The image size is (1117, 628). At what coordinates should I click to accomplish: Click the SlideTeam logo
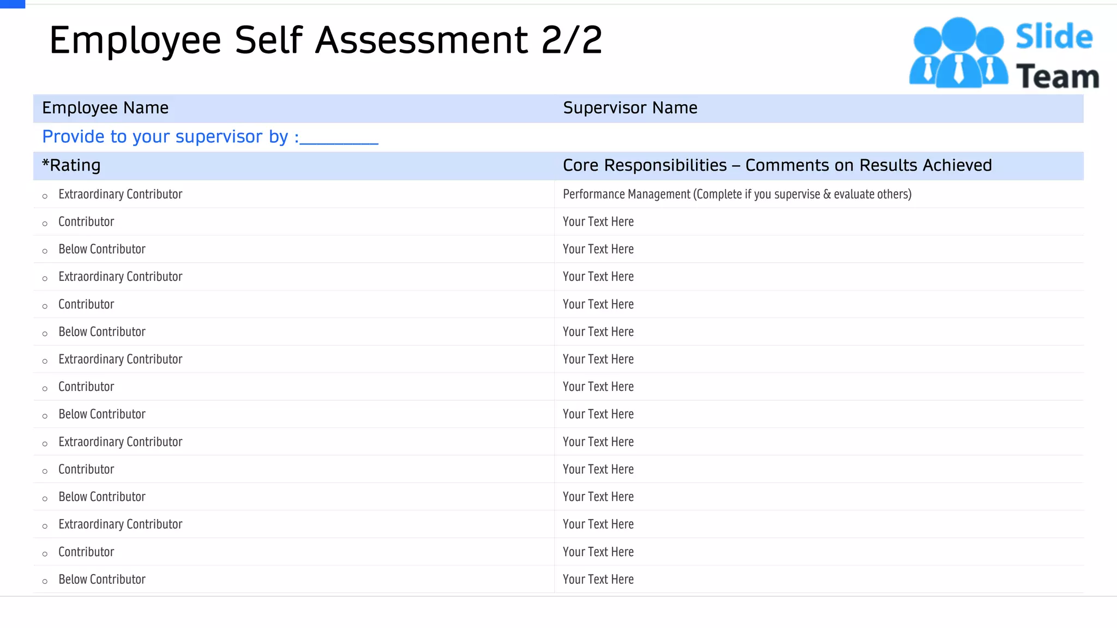click(1004, 53)
